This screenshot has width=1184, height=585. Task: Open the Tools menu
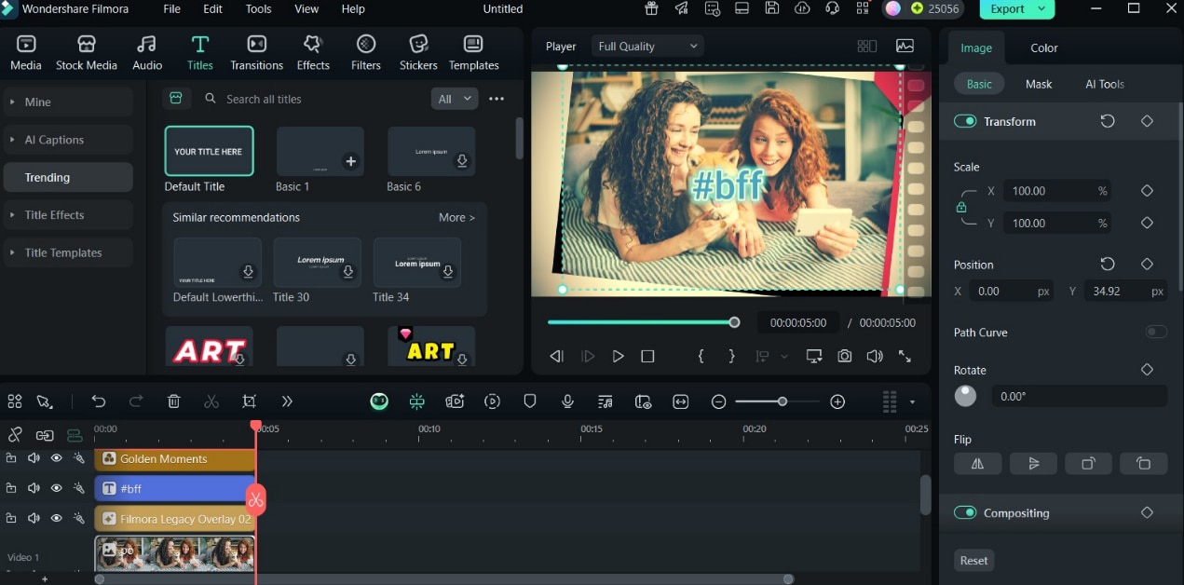(258, 9)
